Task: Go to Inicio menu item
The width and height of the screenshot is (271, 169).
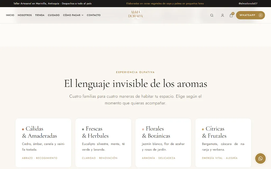Action: tap(10, 15)
